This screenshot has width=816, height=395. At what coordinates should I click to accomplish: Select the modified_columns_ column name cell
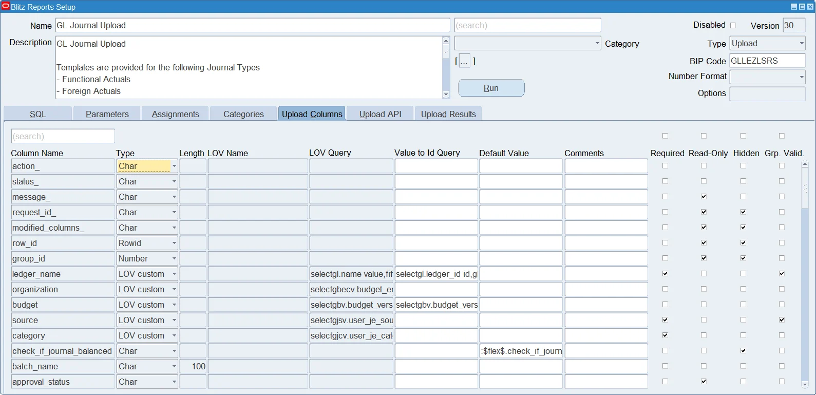tap(63, 228)
